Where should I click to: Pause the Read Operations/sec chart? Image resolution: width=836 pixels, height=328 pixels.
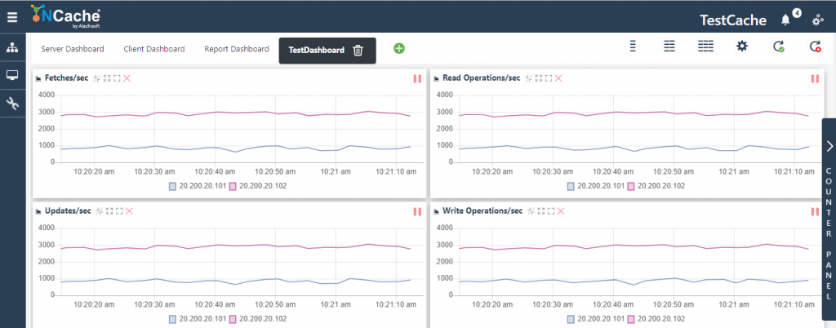(814, 78)
